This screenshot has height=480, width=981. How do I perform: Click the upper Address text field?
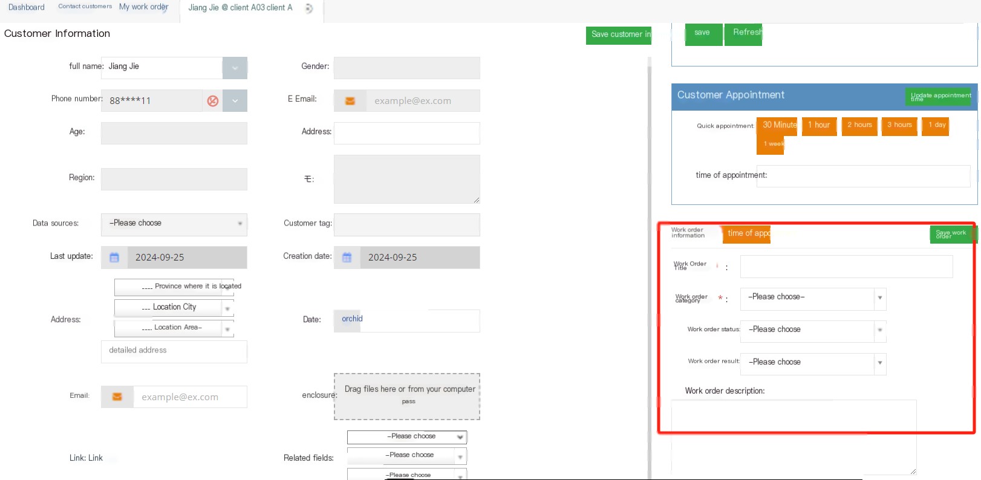407,133
